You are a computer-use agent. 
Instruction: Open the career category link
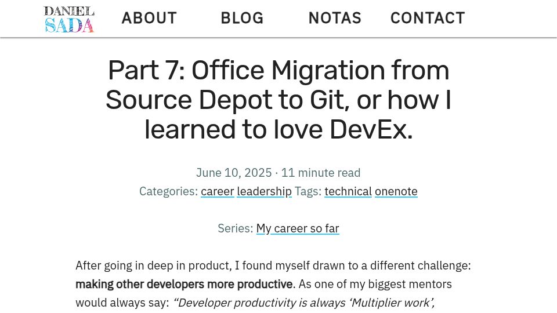(x=218, y=191)
